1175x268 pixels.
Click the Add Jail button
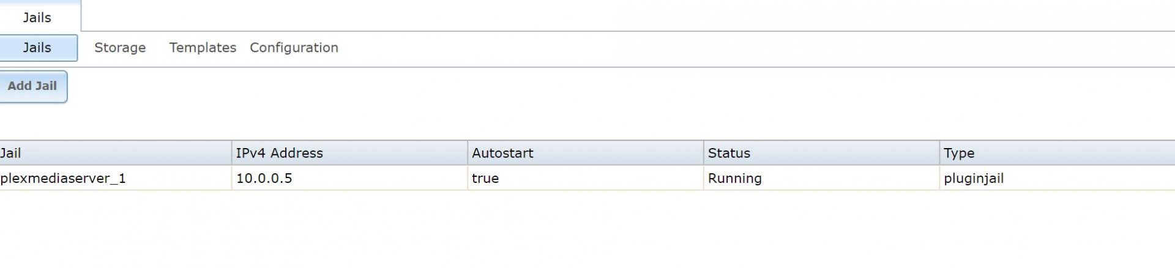tap(32, 86)
